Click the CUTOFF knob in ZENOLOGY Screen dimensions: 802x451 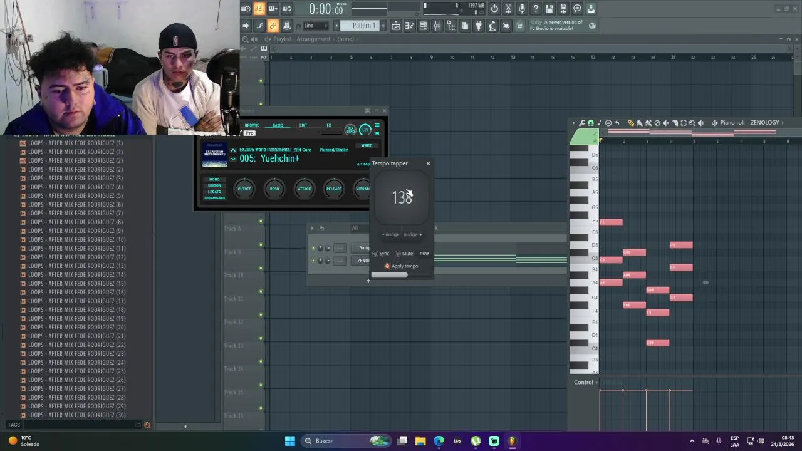[x=244, y=189]
